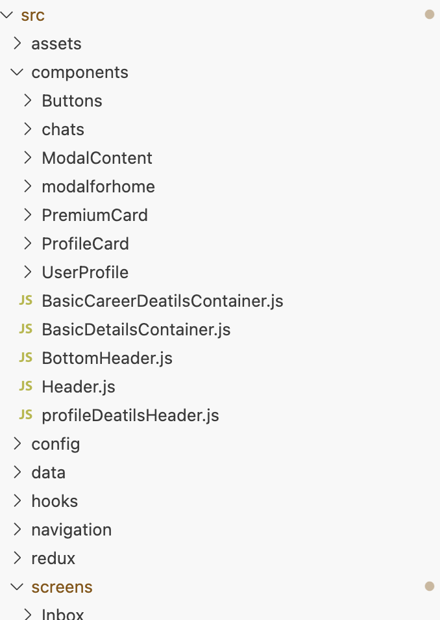Click the JS icon beside BottomHeader.js
440x620 pixels.
pyautogui.click(x=26, y=358)
